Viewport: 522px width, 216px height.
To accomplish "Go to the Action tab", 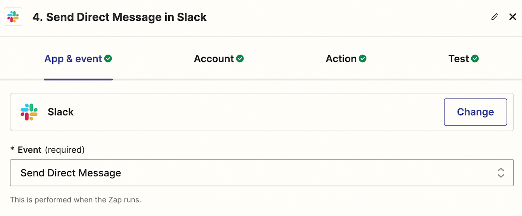I will click(341, 59).
